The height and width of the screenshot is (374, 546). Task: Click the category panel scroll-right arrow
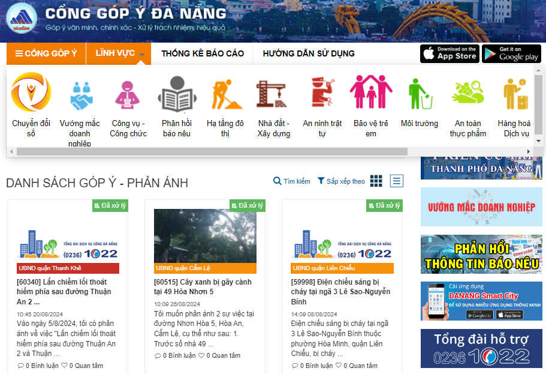point(528,151)
